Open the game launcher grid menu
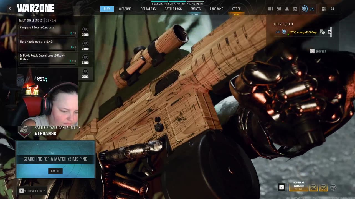 tap(271, 9)
